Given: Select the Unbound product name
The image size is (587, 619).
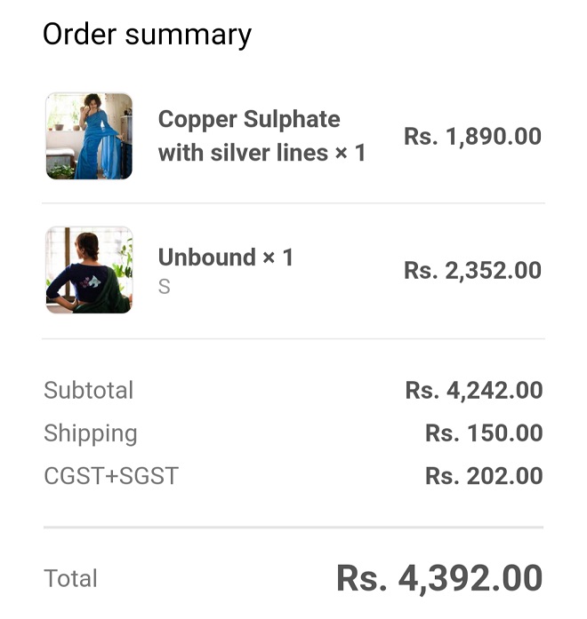Looking at the screenshot, I should pos(207,258).
